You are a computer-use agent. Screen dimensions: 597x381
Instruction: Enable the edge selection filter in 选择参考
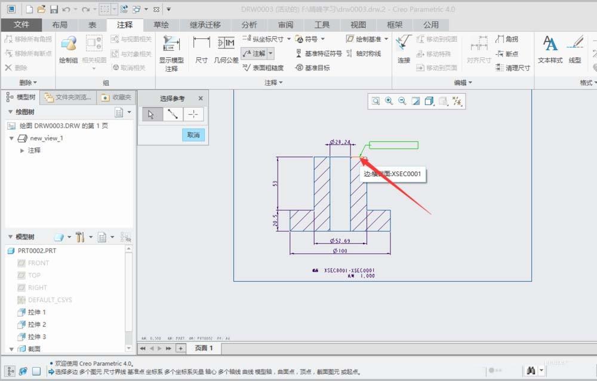173,113
